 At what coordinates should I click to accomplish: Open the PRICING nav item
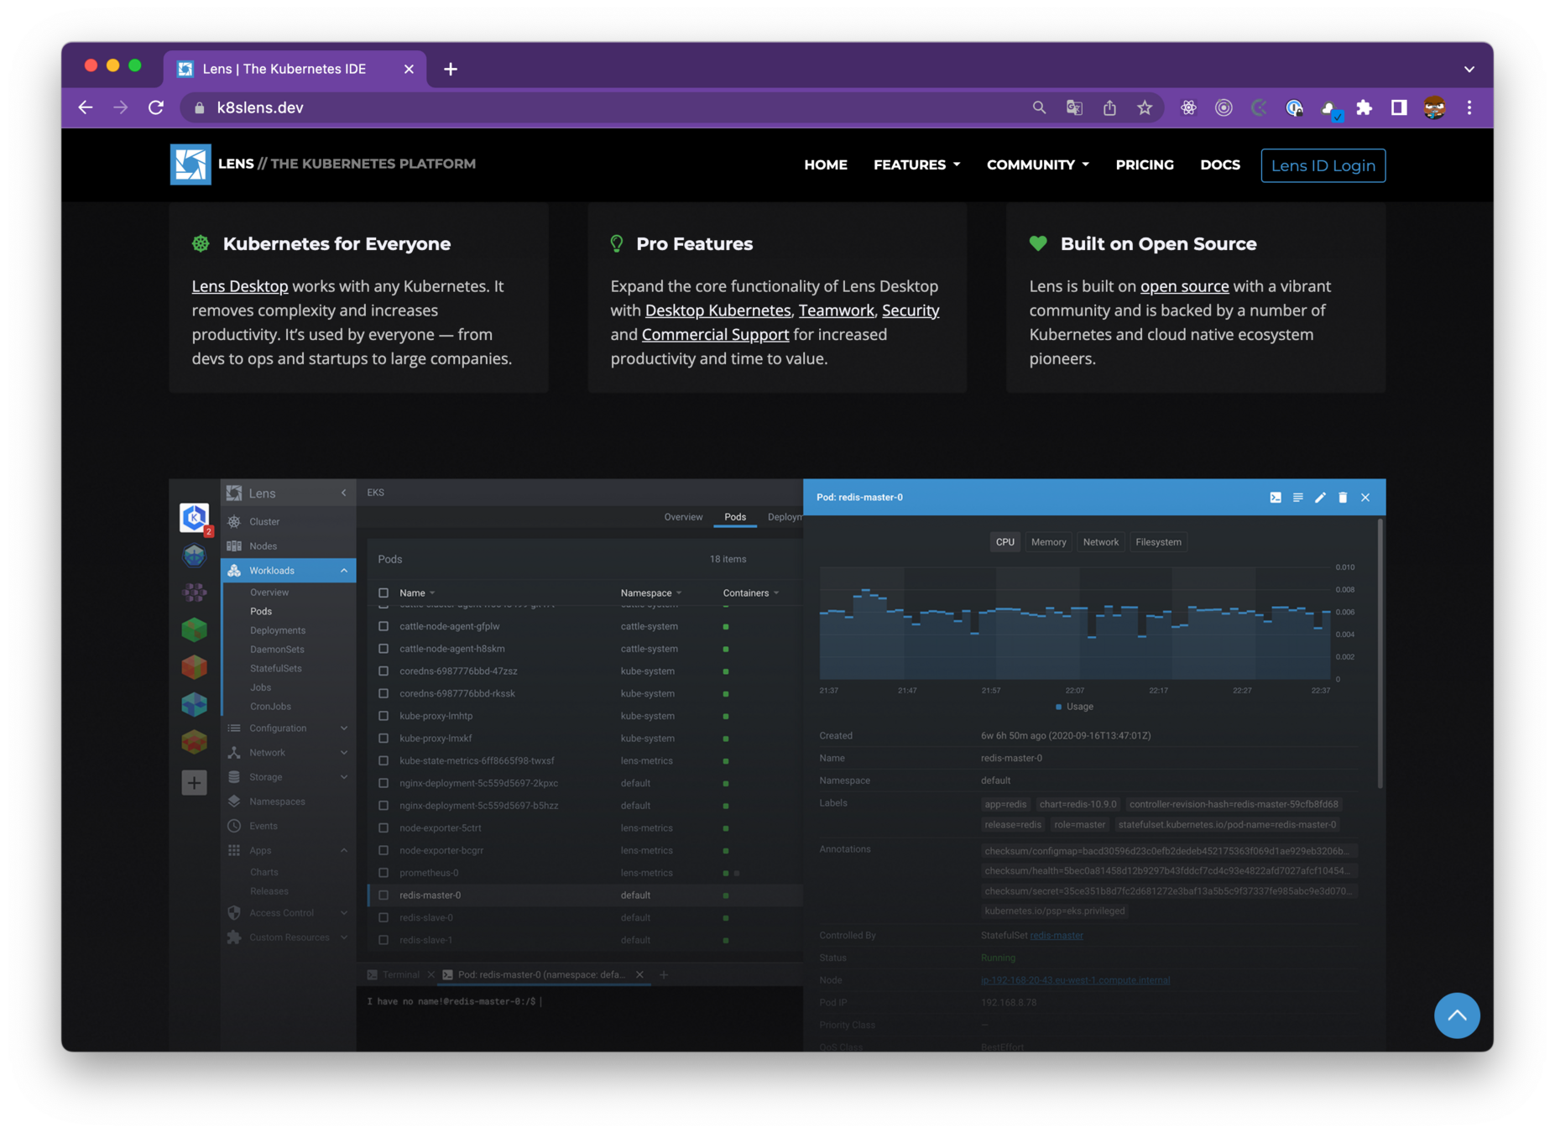tap(1145, 164)
